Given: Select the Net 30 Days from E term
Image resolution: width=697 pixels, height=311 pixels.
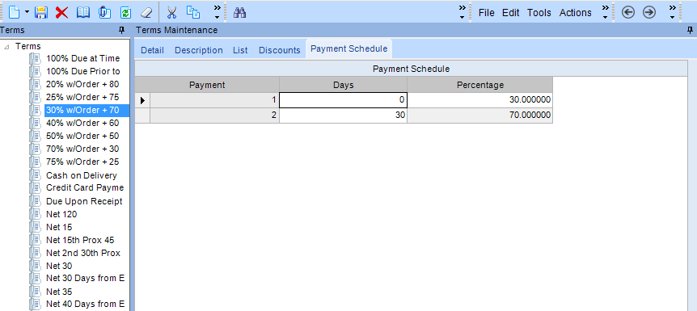Looking at the screenshot, I should coord(85,279).
